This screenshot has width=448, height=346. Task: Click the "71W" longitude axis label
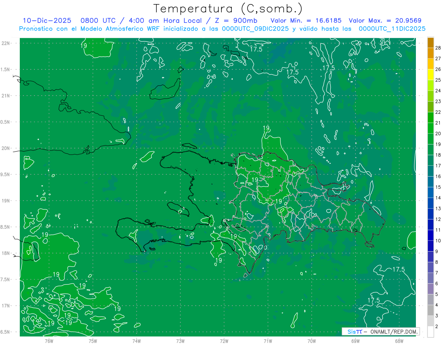pos(268,341)
